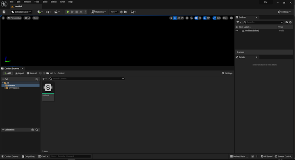The width and height of the screenshot is (295, 160).
Task: Toggle world/local coordinate system globe
Action: [187, 18]
